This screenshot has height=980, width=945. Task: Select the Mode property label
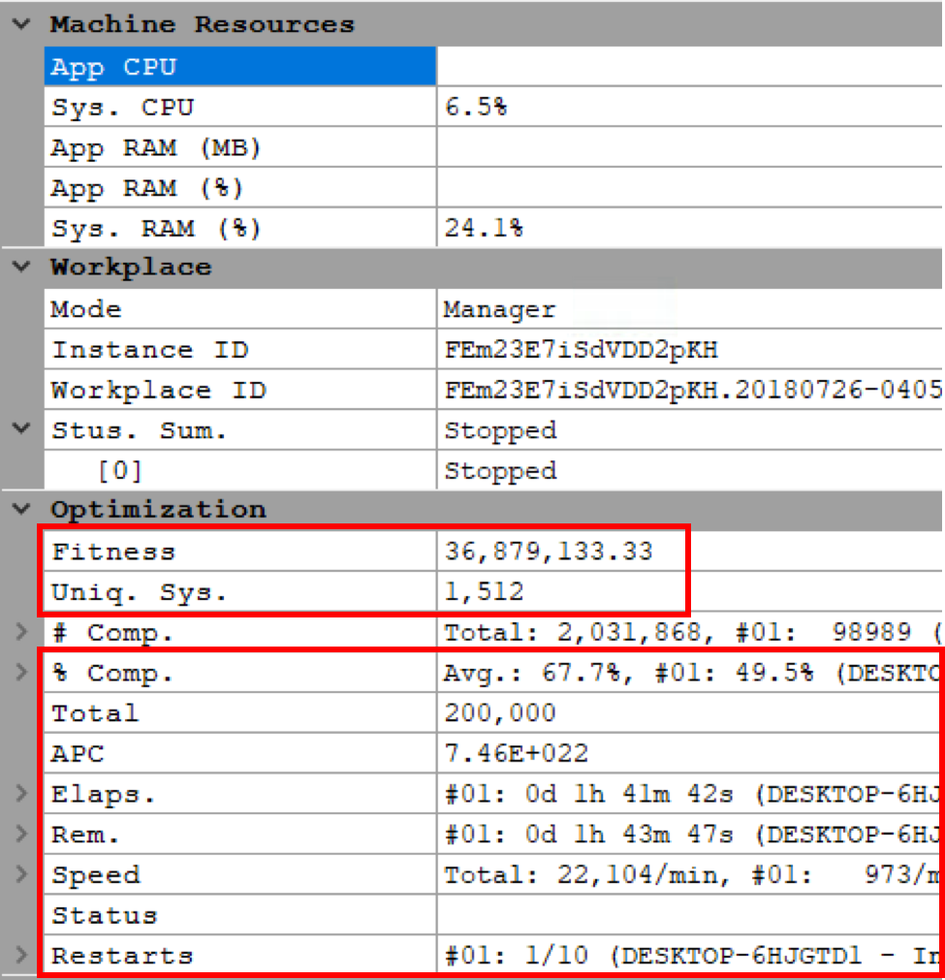coord(87,310)
